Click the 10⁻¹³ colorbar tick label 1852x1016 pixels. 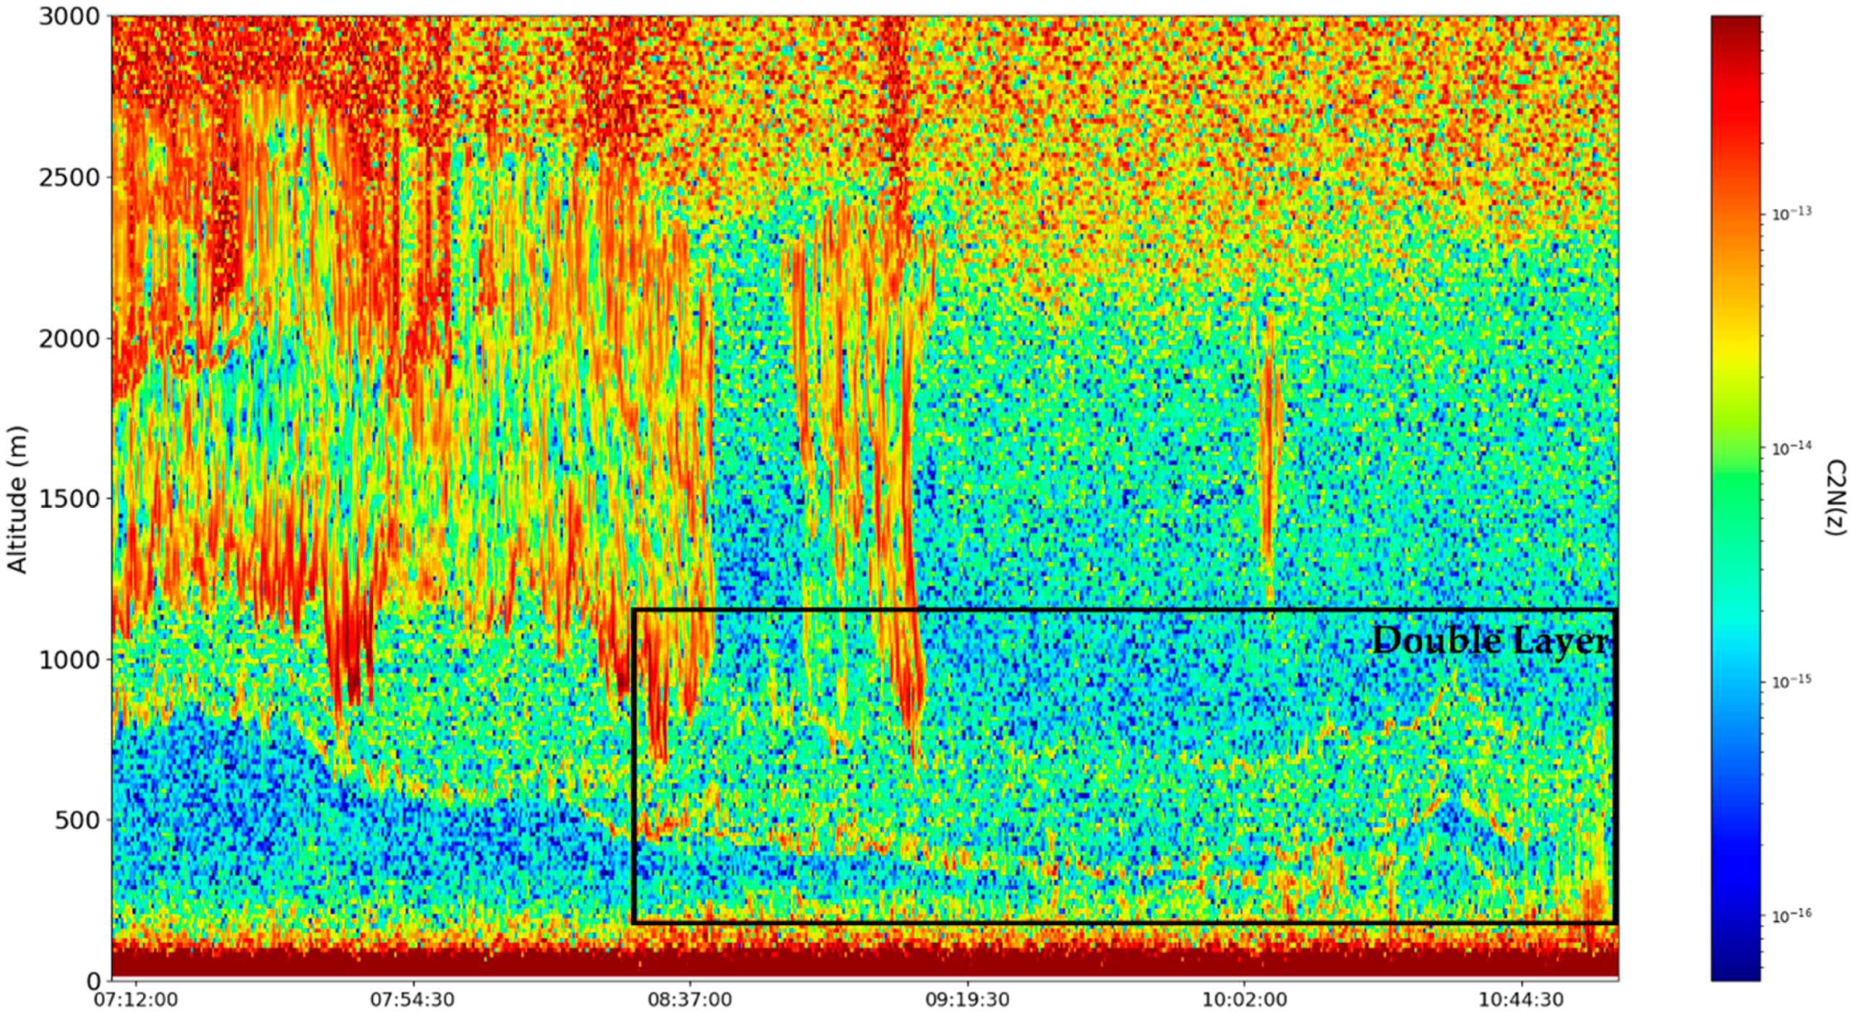click(x=1791, y=214)
